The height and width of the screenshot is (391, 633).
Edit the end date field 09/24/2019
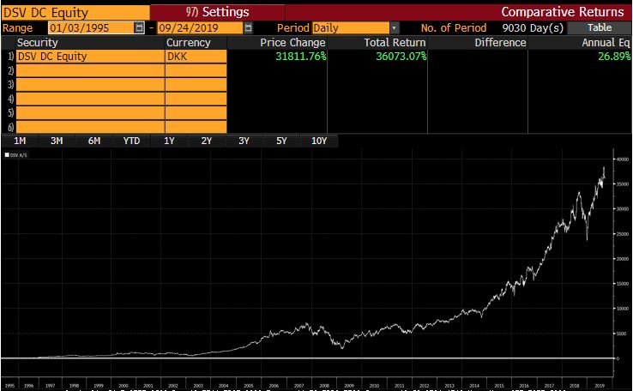[x=200, y=27]
